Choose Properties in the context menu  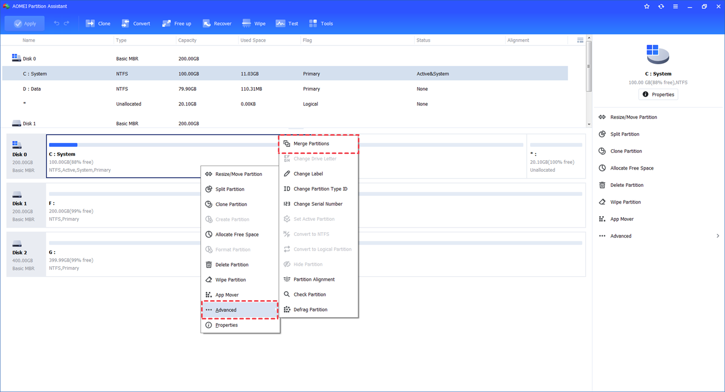(240, 325)
